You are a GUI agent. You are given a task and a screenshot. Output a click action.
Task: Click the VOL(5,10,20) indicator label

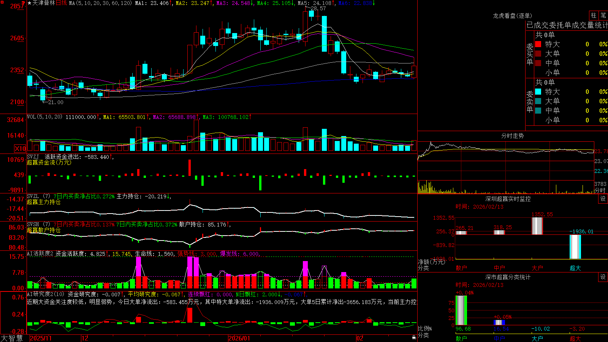(x=44, y=117)
